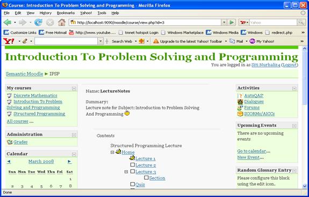Hide the My courses block
Screen dimensions: 309x197
click(x=74, y=88)
